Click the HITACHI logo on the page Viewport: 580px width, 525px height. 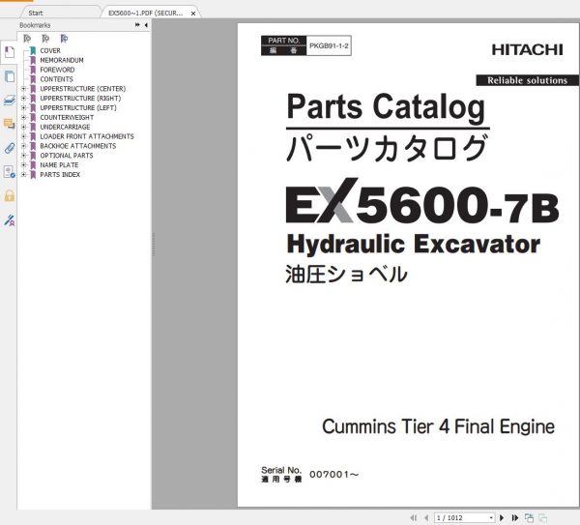pos(527,50)
